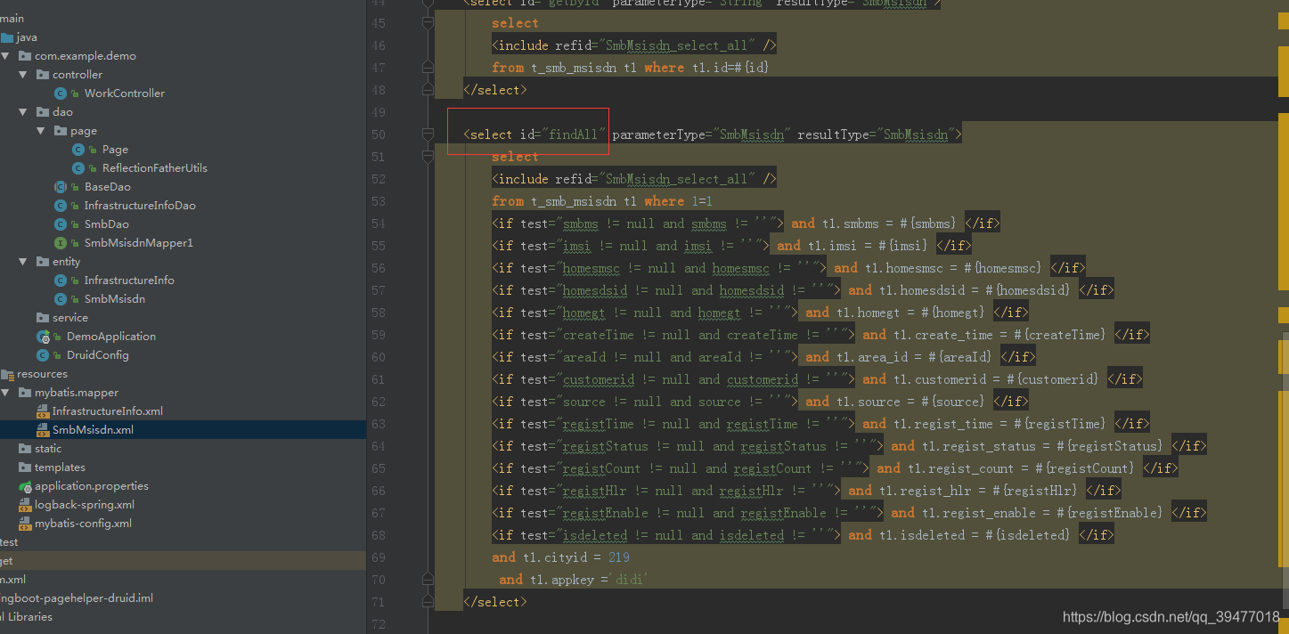Viewport: 1289px width, 634px height.
Task: Click line number 49 in the gutter
Action: (x=378, y=112)
